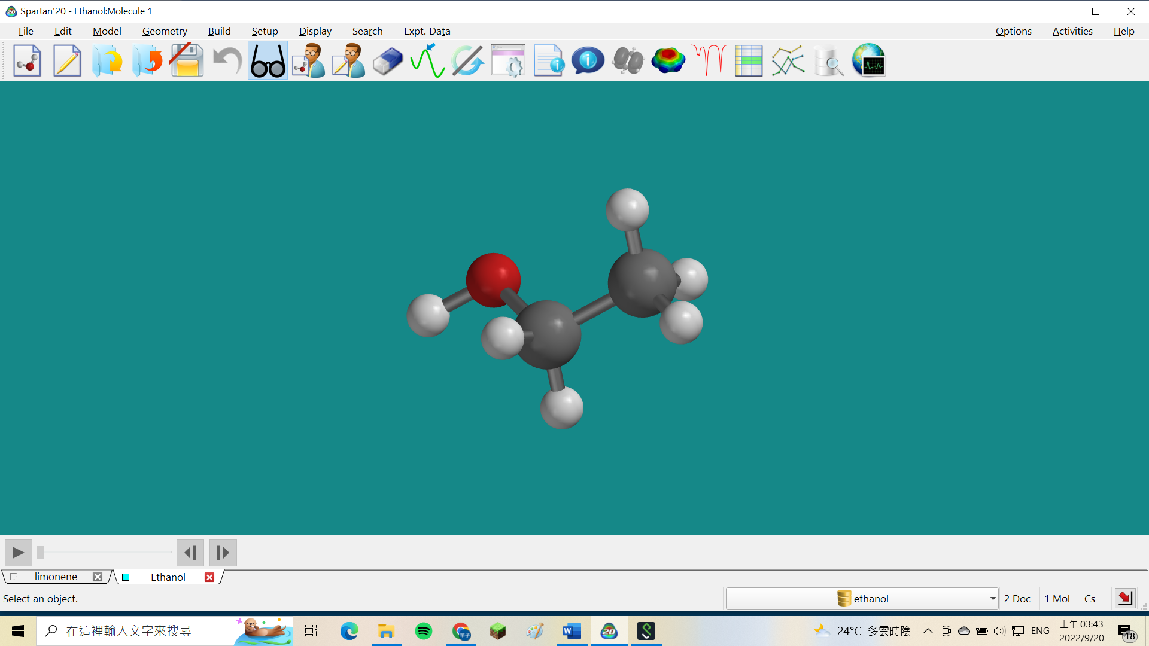Screen dimensions: 1149x646
Task: Play the molecule animation
Action: pyautogui.click(x=18, y=553)
